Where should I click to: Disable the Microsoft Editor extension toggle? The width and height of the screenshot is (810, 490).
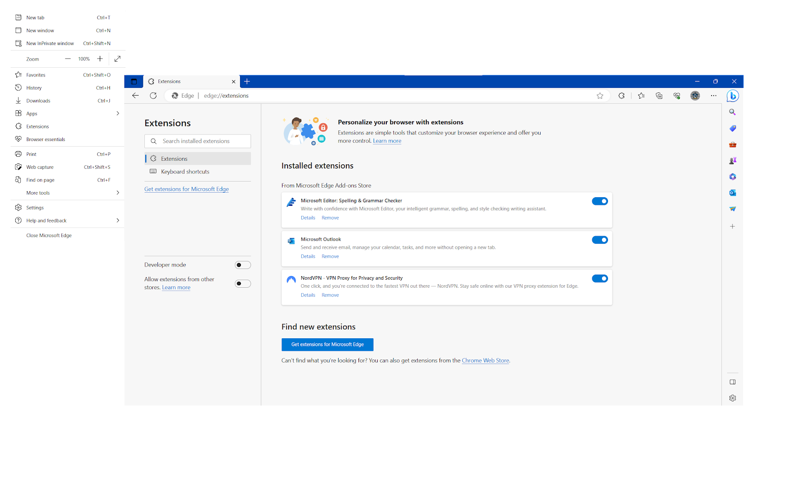pos(600,201)
